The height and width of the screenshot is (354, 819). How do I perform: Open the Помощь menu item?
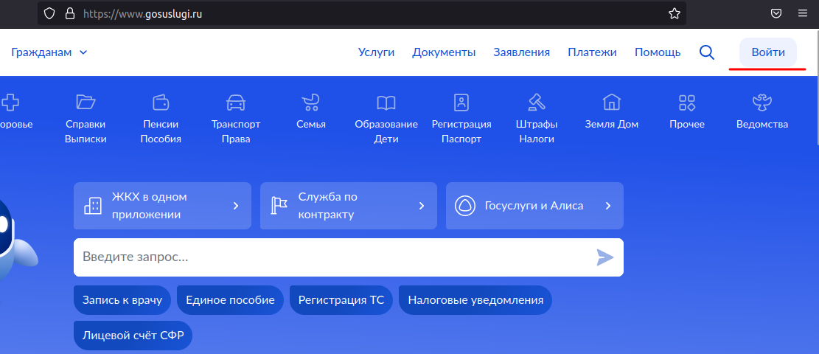(658, 52)
